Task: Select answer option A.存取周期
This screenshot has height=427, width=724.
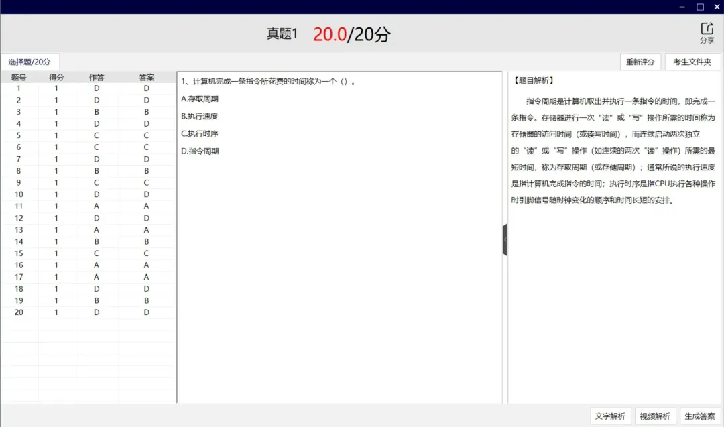Action: click(200, 99)
